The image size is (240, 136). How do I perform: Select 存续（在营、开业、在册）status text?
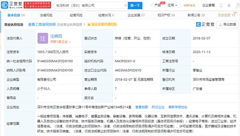[x=133, y=38]
